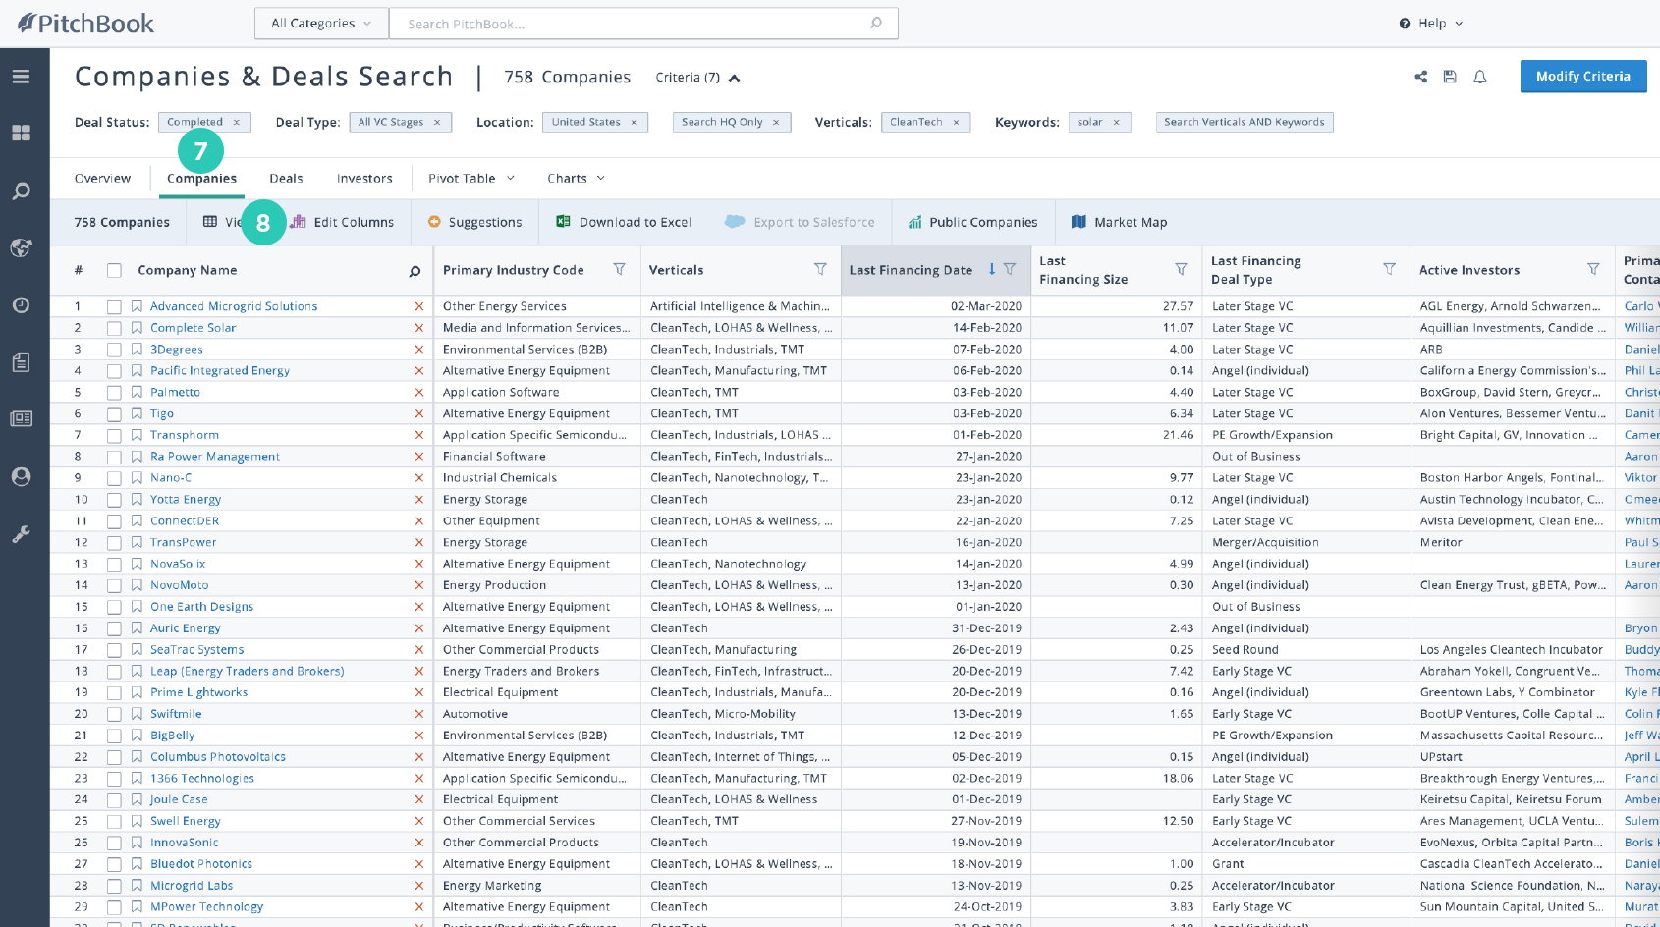The width and height of the screenshot is (1660, 927).
Task: Filter the Last Financing Size column
Action: pos(1182,269)
